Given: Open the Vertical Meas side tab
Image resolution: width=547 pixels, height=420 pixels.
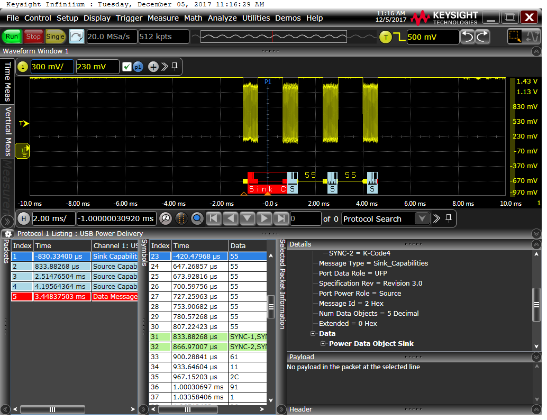Looking at the screenshot, I should tap(7, 132).
